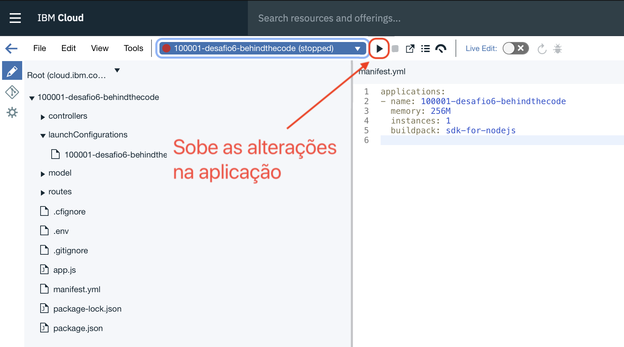
Task: Open the launch configuration dropdown
Action: coord(358,49)
